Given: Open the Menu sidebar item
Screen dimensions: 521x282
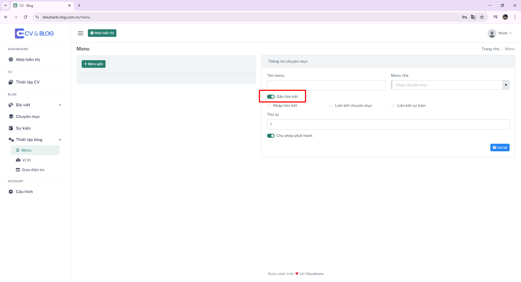Looking at the screenshot, I should [x=35, y=150].
